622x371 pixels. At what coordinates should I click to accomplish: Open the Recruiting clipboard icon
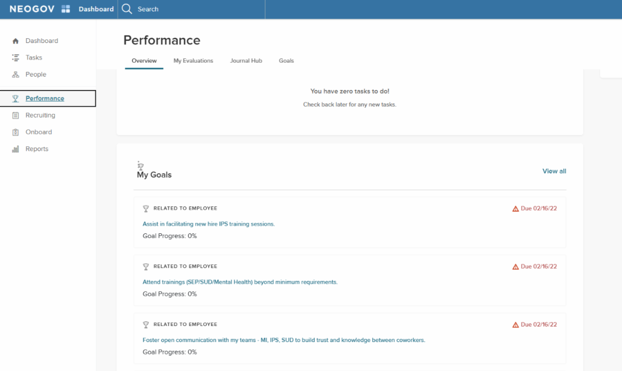pos(15,115)
